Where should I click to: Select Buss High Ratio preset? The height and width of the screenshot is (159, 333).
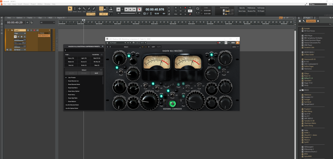73,98
